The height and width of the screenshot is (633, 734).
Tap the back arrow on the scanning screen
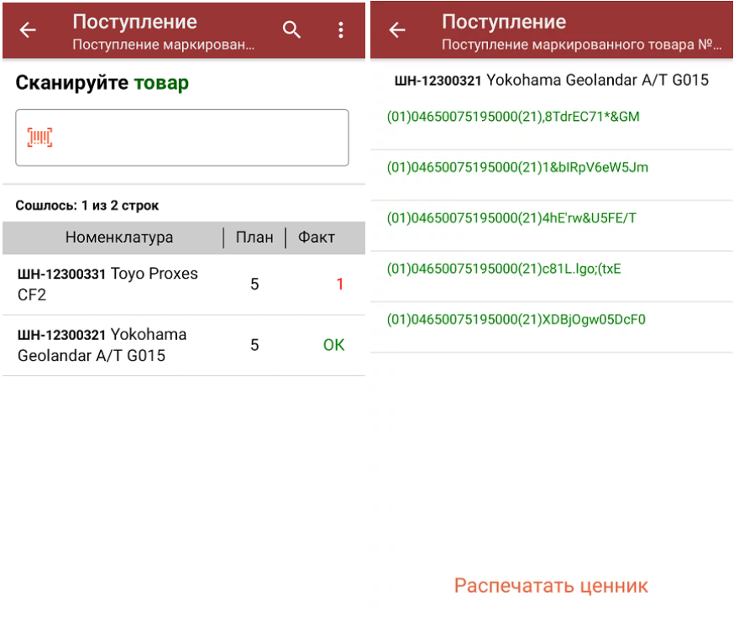(28, 30)
